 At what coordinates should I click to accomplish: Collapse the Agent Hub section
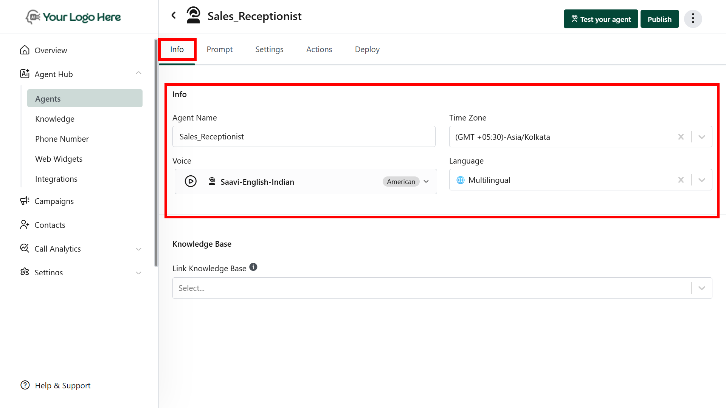pyautogui.click(x=138, y=73)
